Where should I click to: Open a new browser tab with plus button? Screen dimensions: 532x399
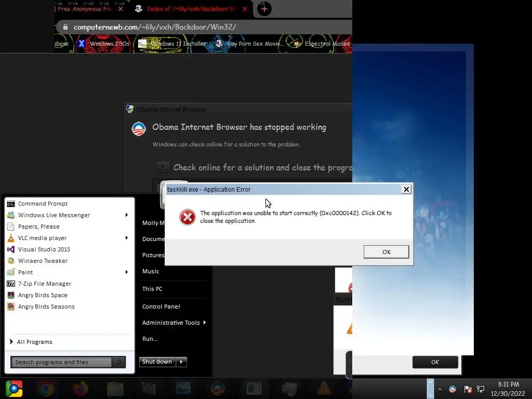coord(264,9)
